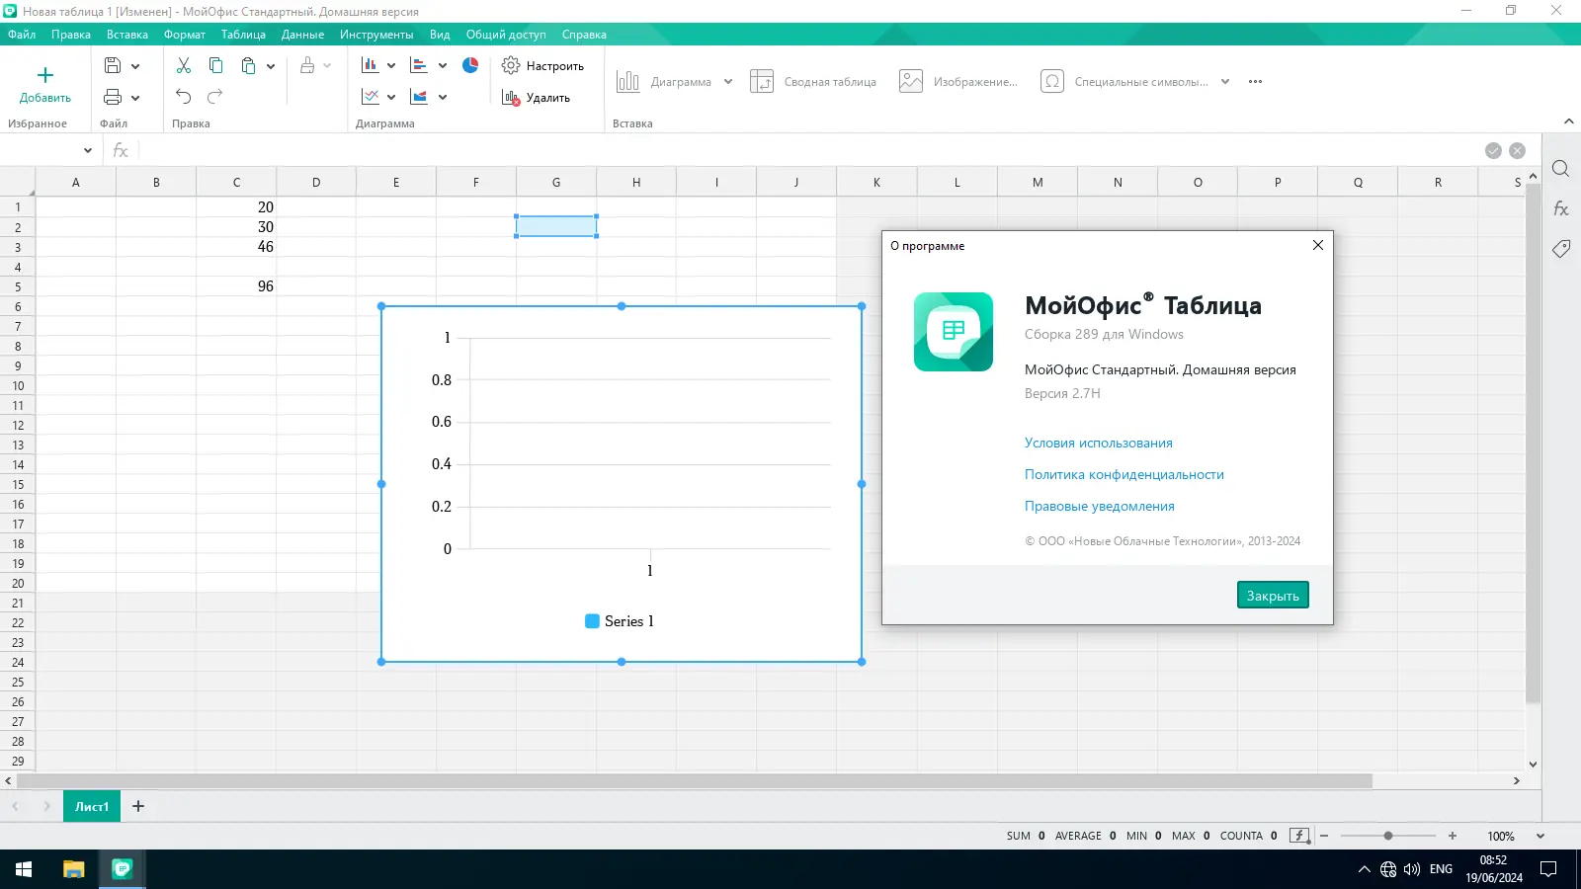Viewport: 1581px width, 889px height.
Task: Select the column chart type icon
Action: 371,65
